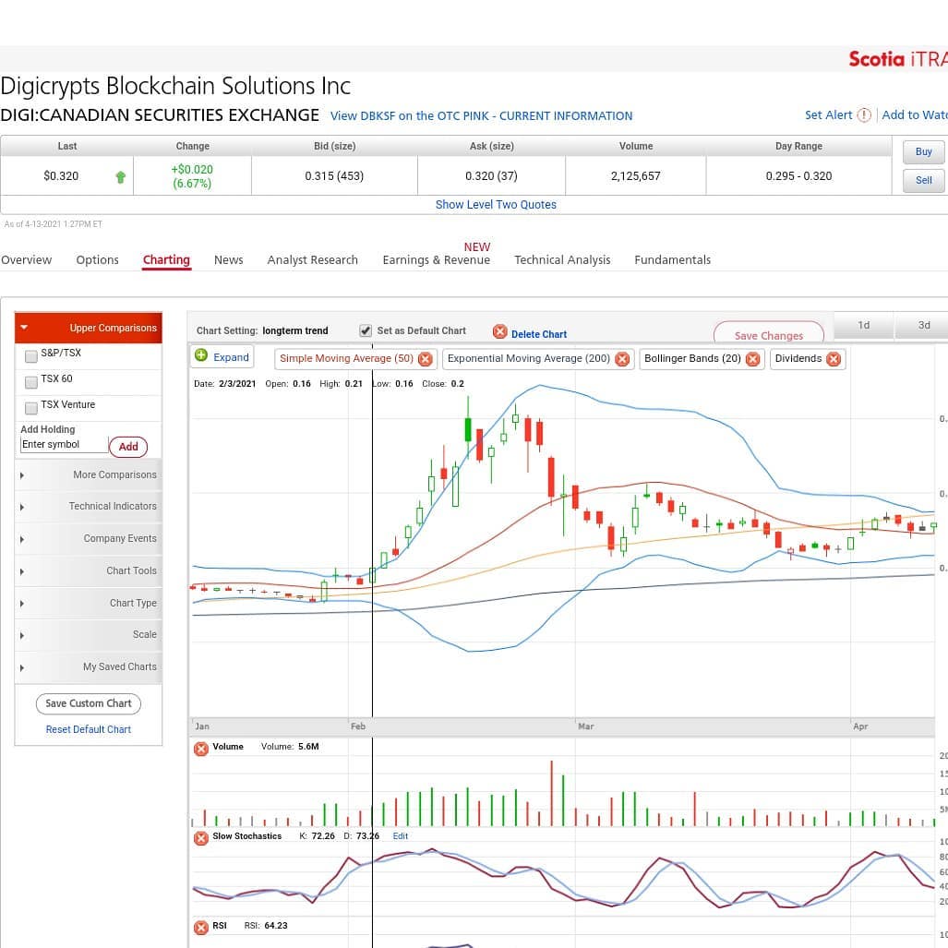This screenshot has width=948, height=948.
Task: Expand the Technical Indicators section
Action: point(89,507)
